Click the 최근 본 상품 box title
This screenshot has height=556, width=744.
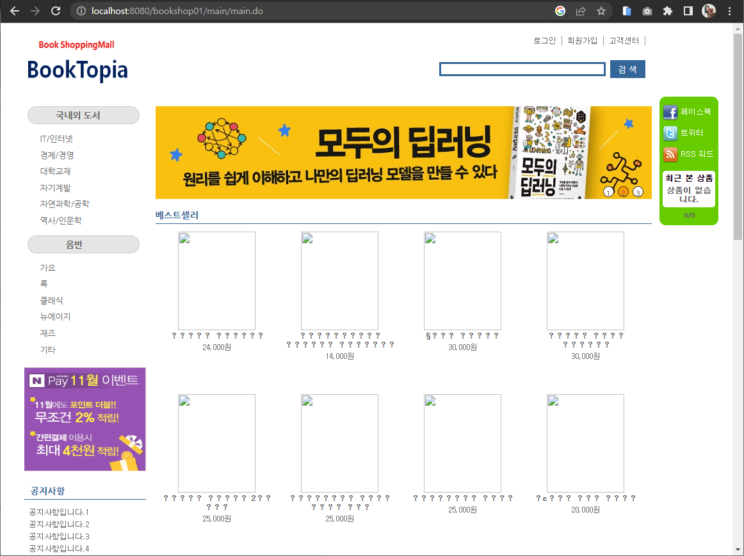click(689, 179)
